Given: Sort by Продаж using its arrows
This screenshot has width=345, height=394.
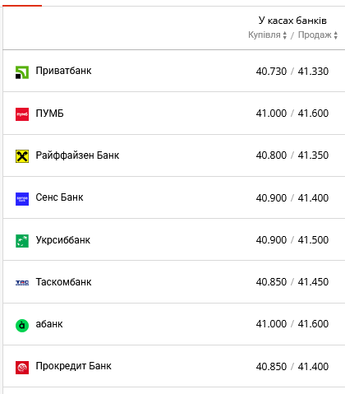Looking at the screenshot, I should pyautogui.click(x=336, y=35).
